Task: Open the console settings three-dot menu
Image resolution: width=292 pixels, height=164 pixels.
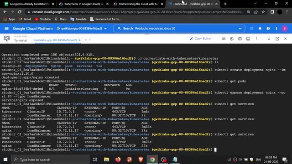Action: pos(276,28)
